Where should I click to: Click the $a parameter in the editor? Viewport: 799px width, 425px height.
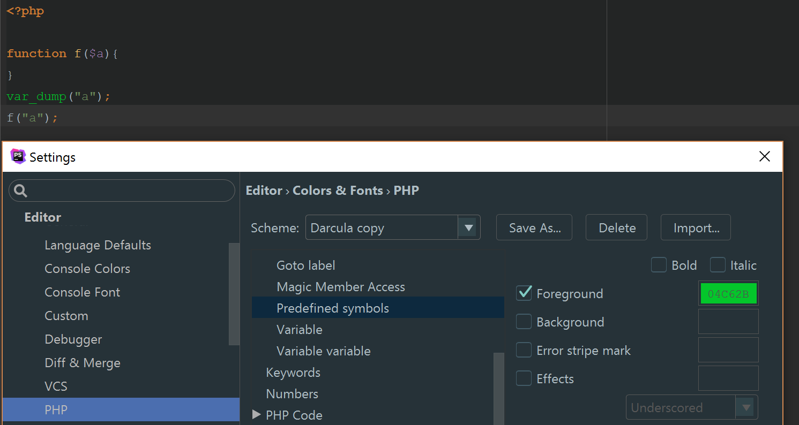96,54
